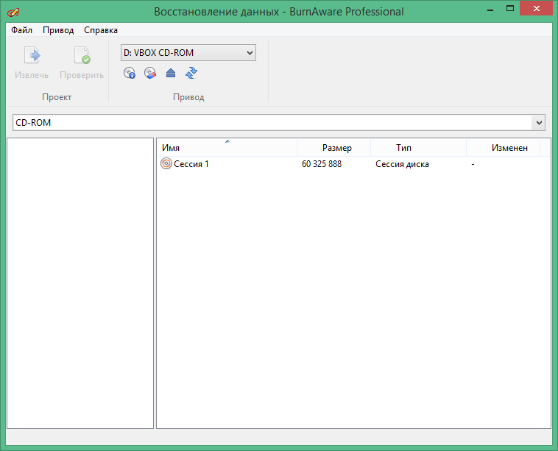This screenshot has height=451, width=558.
Task: Open the Привод menu
Action: click(58, 30)
